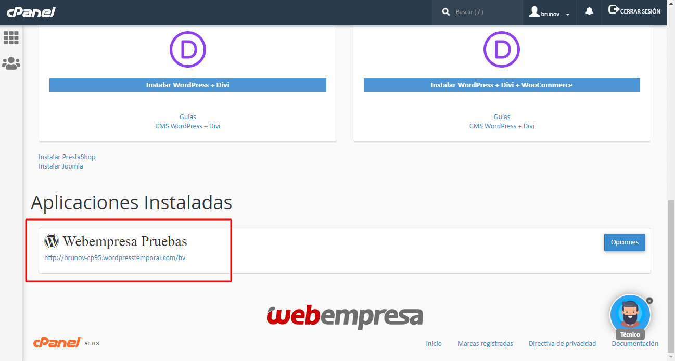Focus the Buscar search field
The height and width of the screenshot is (361, 675).
click(487, 12)
